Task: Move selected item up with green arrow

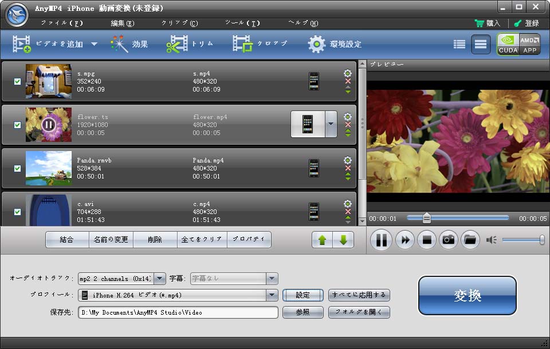Action: (x=323, y=240)
